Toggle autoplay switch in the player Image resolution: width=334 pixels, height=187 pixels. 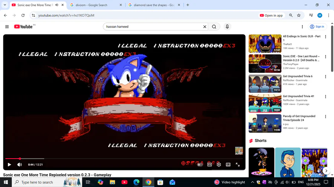pos(200,164)
